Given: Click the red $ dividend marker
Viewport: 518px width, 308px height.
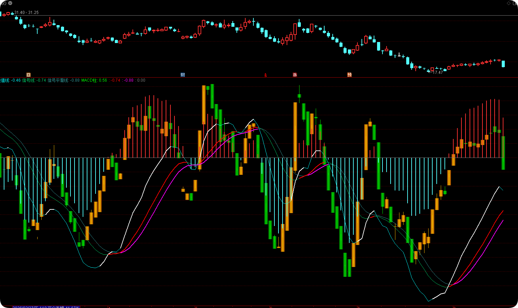Looking at the screenshot, I should [x=266, y=75].
